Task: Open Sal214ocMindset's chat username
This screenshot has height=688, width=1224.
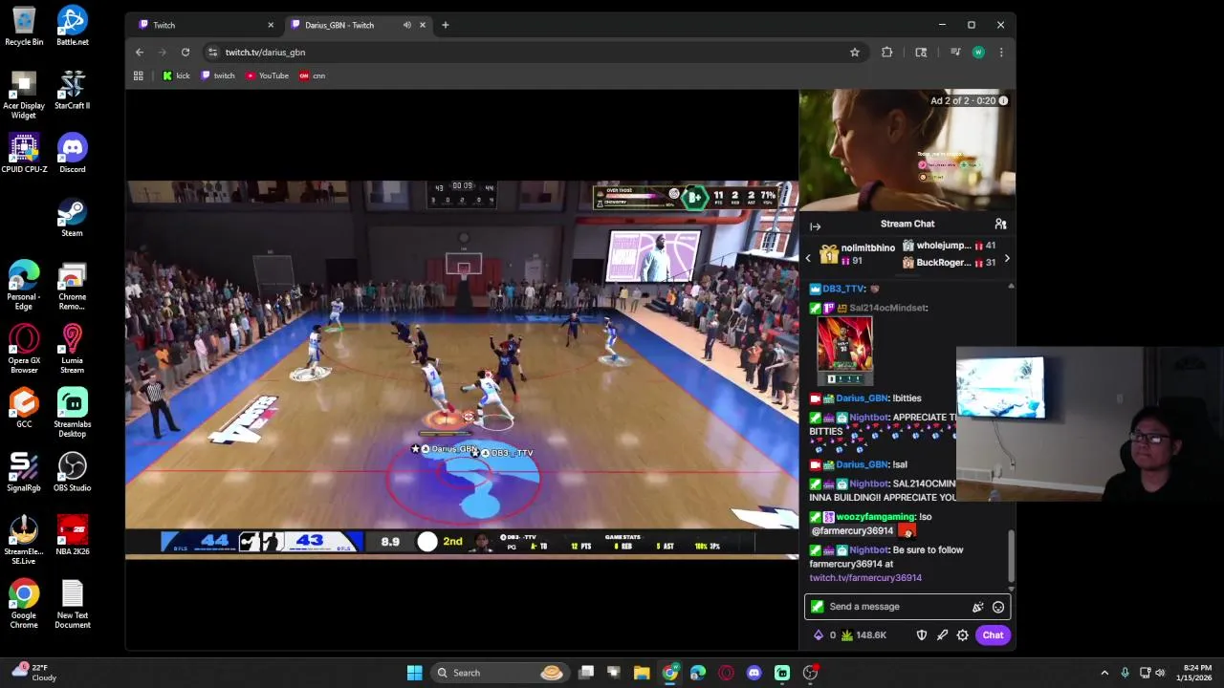Action: pos(888,309)
